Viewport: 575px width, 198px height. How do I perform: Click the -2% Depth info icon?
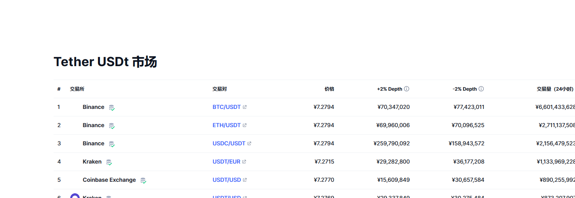[481, 89]
